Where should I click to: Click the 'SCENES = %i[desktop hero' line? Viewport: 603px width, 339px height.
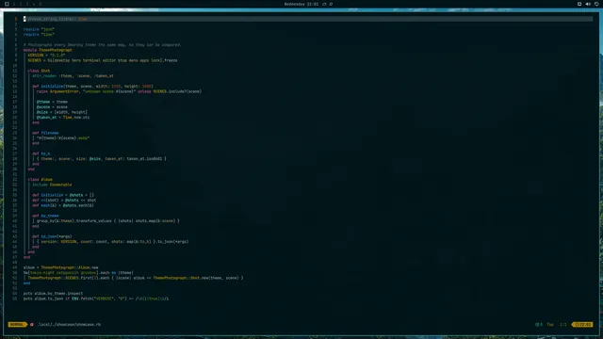click(x=103, y=60)
